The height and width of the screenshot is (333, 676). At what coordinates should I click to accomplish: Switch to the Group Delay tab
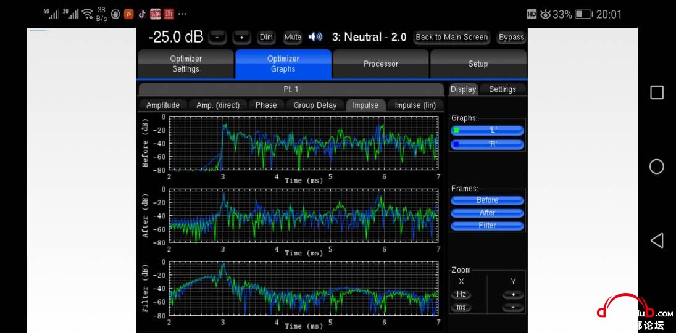pyautogui.click(x=315, y=105)
